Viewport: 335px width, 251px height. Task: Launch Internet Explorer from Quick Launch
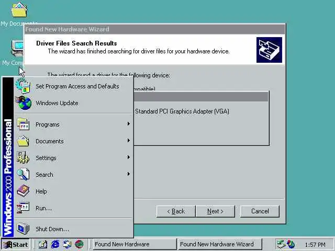click(55, 244)
